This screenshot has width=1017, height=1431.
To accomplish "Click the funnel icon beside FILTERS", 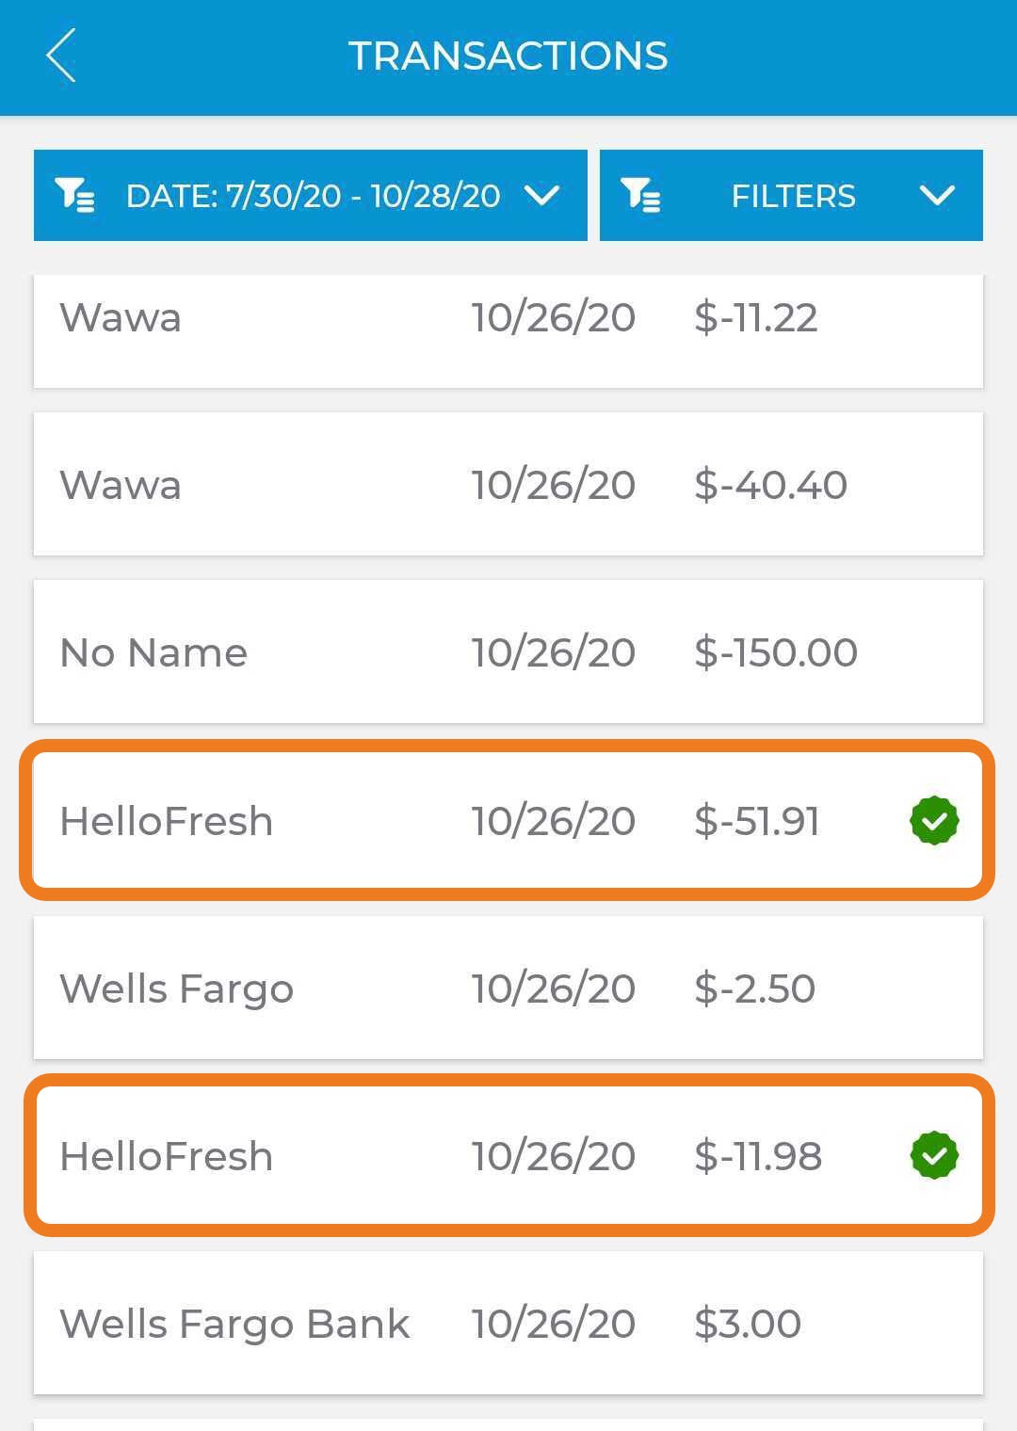I will click(640, 195).
